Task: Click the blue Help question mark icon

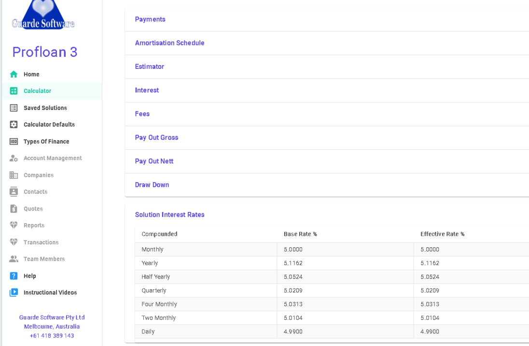Action: [x=14, y=276]
